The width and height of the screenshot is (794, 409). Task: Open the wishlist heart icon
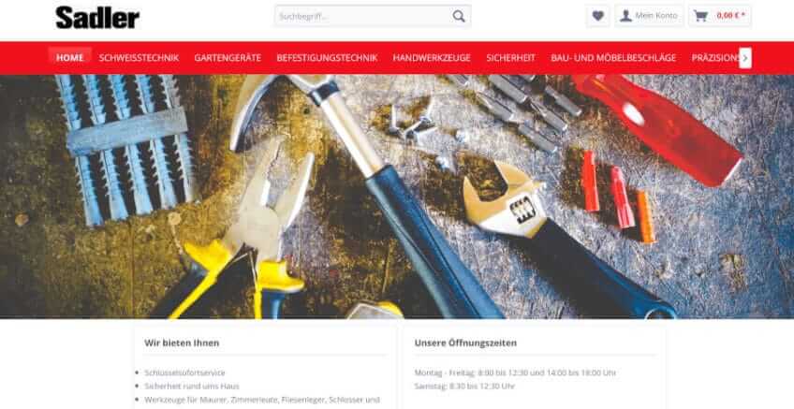coord(598,16)
